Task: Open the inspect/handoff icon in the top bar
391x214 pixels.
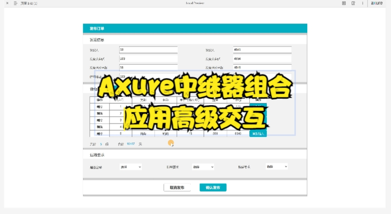Action: pos(353,3)
